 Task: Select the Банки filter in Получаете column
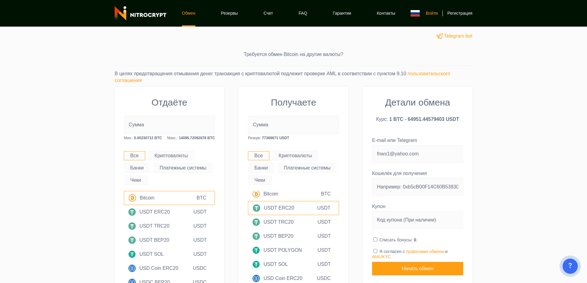coord(261,168)
